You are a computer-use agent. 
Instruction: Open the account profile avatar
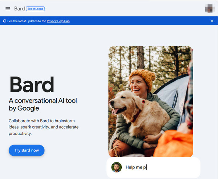pos(210,9)
